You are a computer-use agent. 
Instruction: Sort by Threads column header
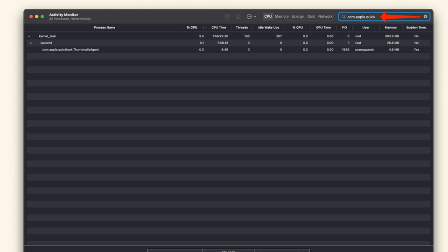point(242,28)
